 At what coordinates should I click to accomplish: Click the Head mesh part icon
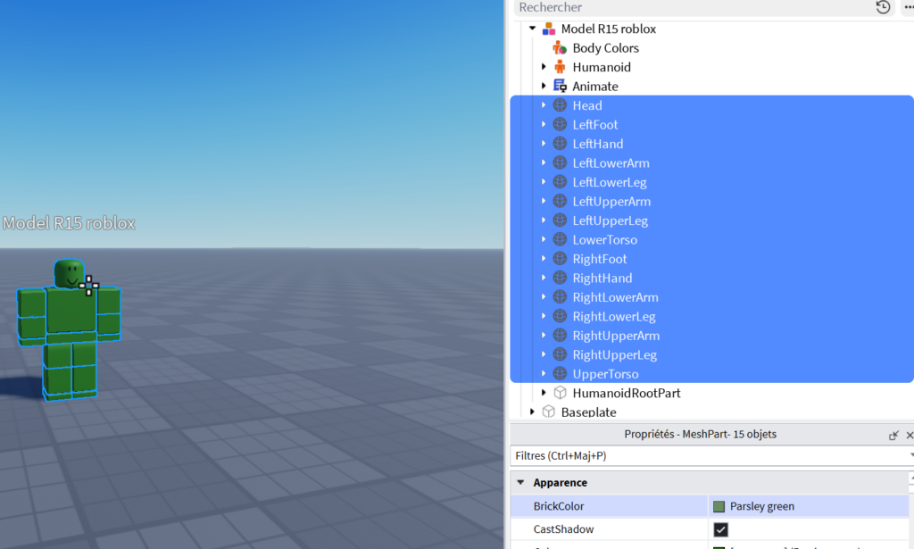pyautogui.click(x=560, y=105)
